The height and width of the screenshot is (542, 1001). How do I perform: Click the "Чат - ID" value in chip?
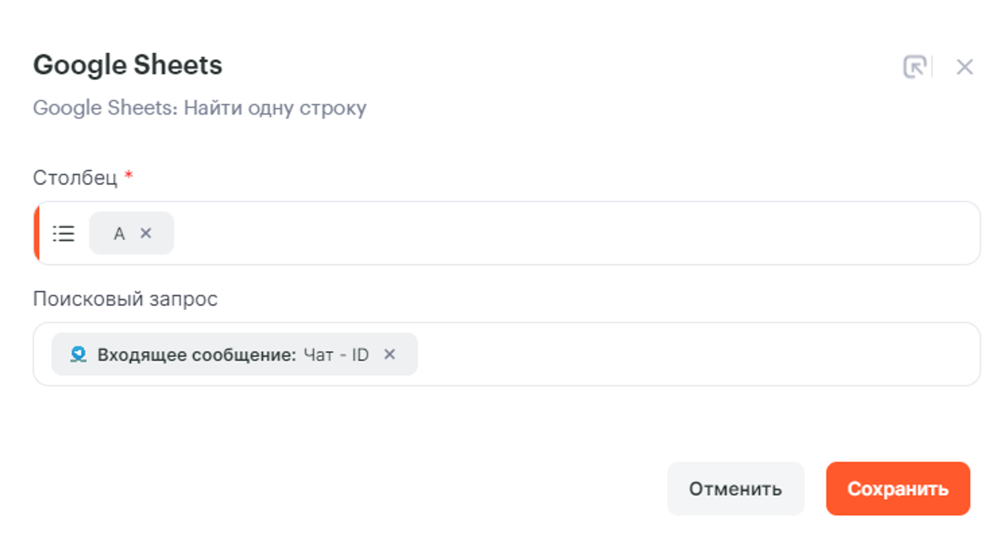(x=336, y=355)
